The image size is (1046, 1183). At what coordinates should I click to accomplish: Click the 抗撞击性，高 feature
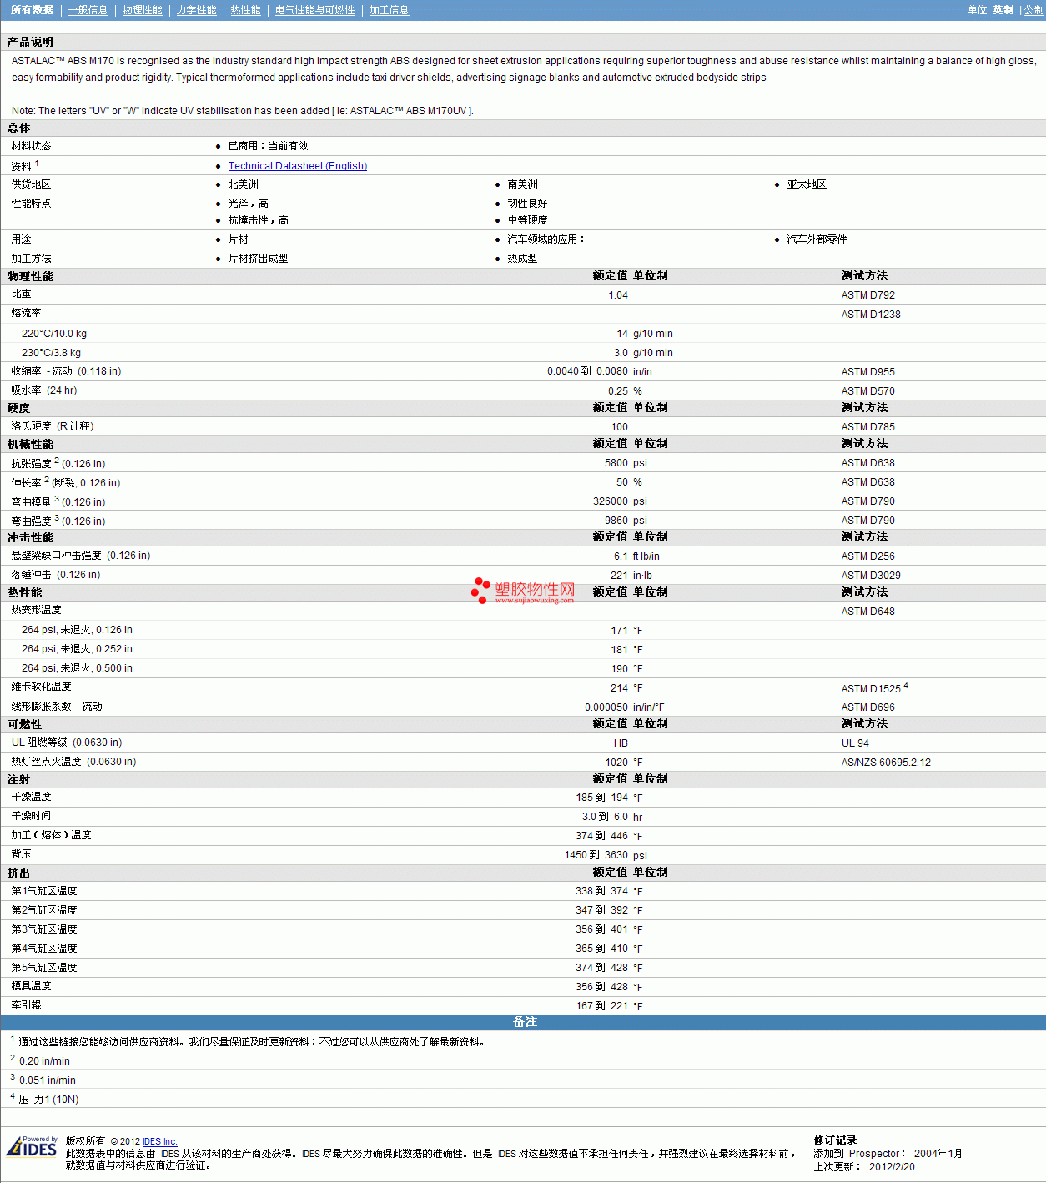[259, 220]
